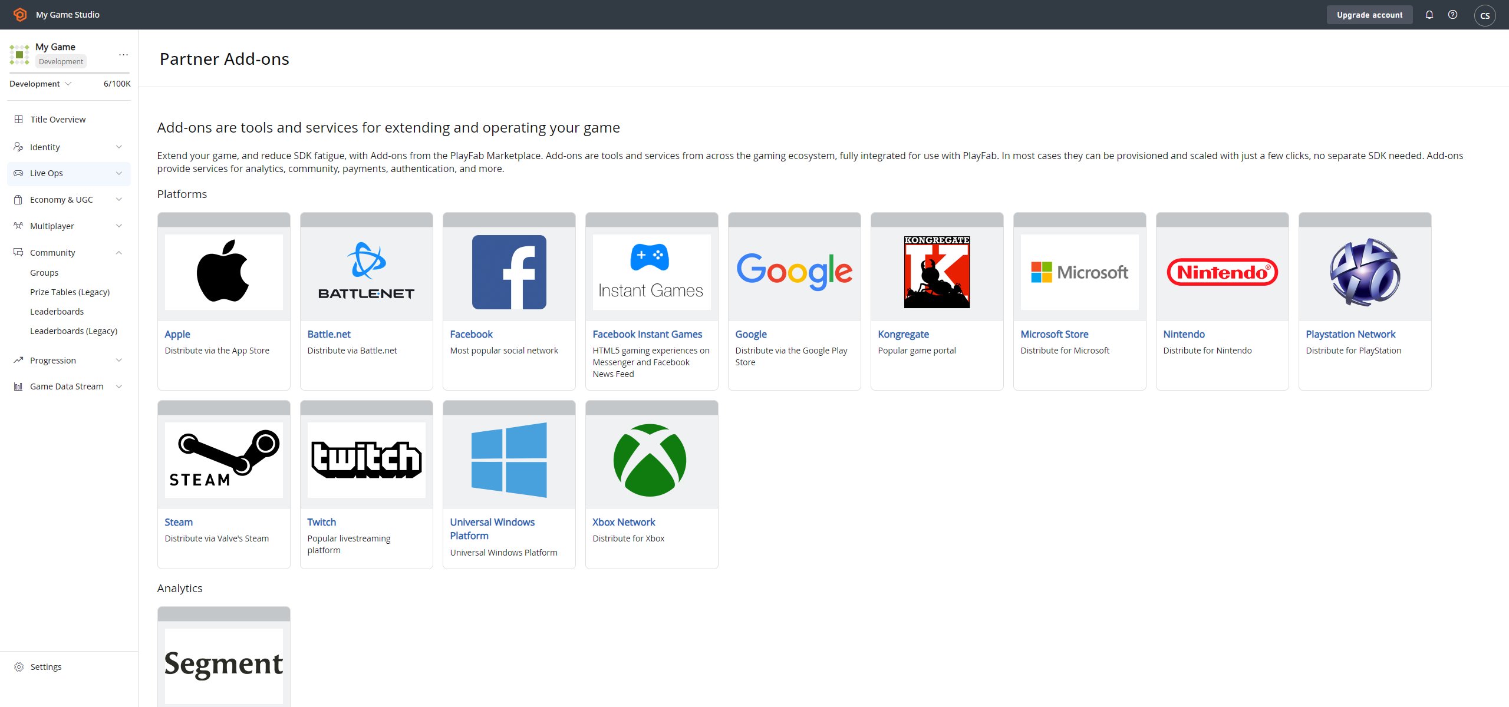Open the Xbox Network link

pos(624,522)
